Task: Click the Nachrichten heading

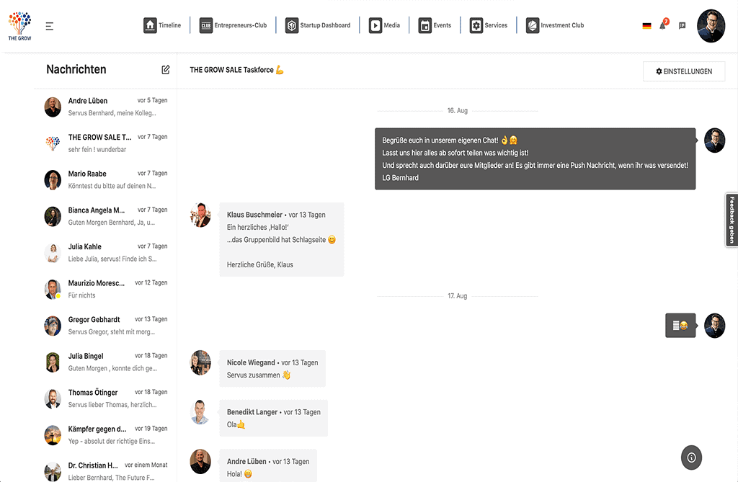Action: pyautogui.click(x=76, y=70)
